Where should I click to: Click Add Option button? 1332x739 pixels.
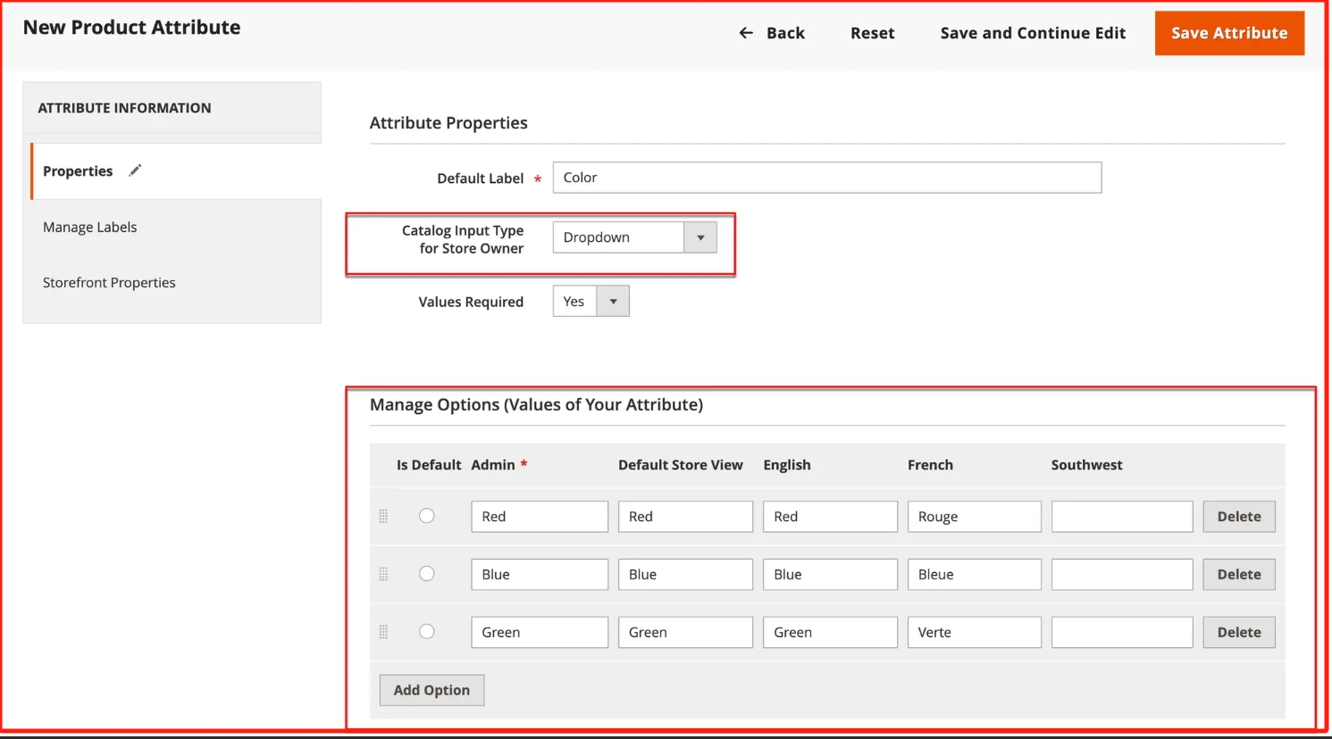click(431, 690)
